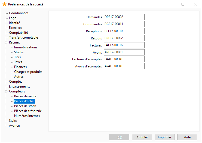This screenshot has height=143, width=202.
Task: Select Pièces de trésorerie entry
Action: 28,111
